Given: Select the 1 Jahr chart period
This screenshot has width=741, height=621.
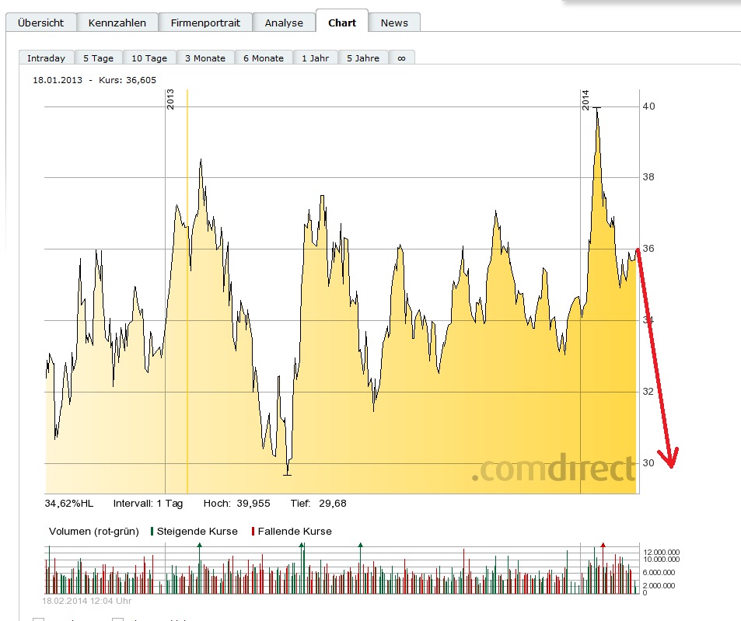Looking at the screenshot, I should pyautogui.click(x=315, y=58).
